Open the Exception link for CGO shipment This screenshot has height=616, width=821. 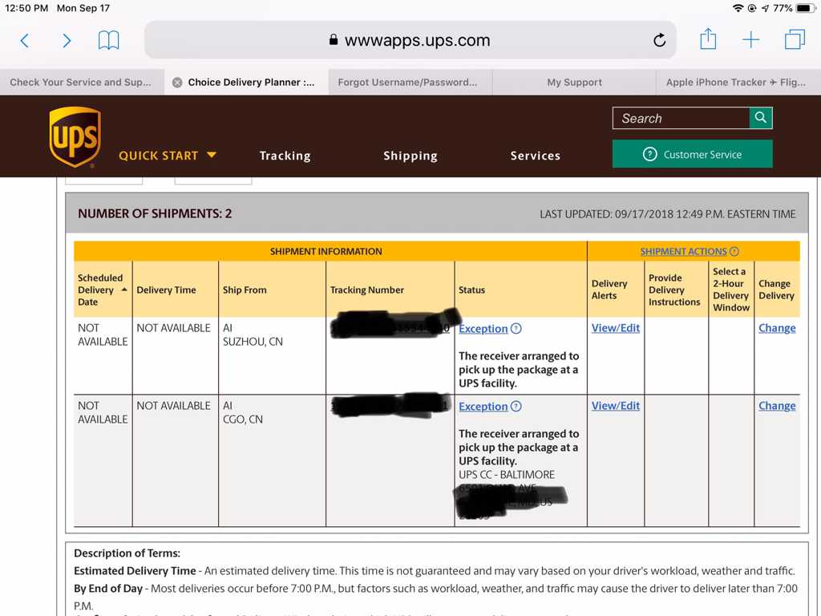tap(483, 407)
